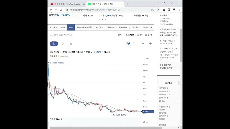Open the 시세 tab
The height and width of the screenshot is (129, 230).
point(63,27)
